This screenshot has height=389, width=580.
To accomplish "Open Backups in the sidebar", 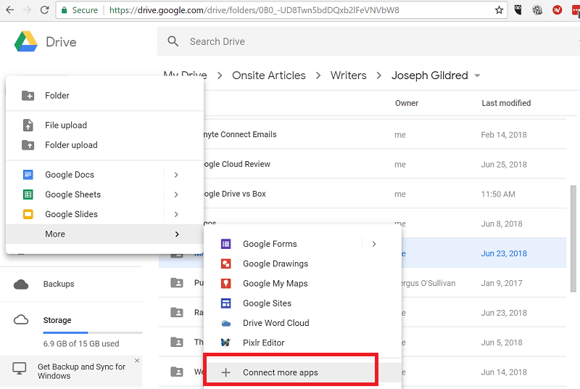I will (x=59, y=284).
